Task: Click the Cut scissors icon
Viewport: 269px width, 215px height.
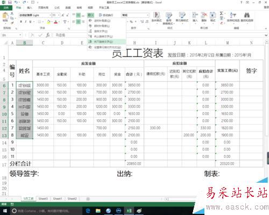Action: coord(12,13)
